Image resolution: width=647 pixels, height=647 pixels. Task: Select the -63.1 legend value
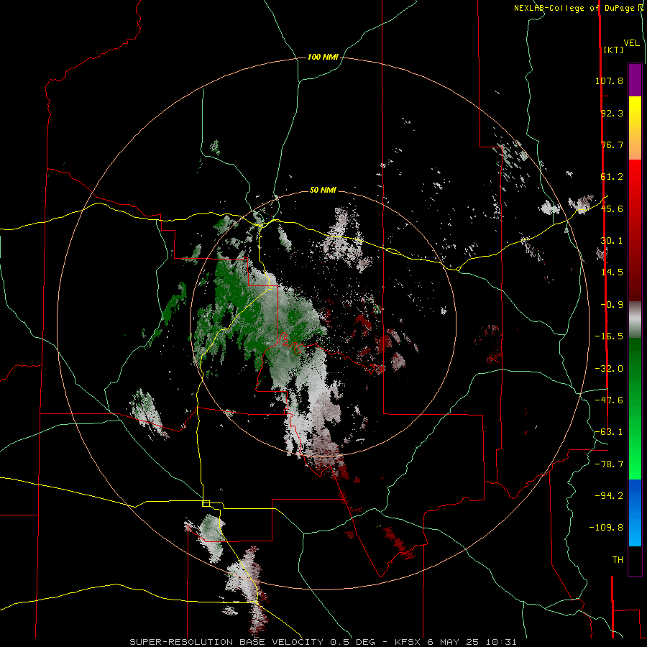(x=609, y=432)
